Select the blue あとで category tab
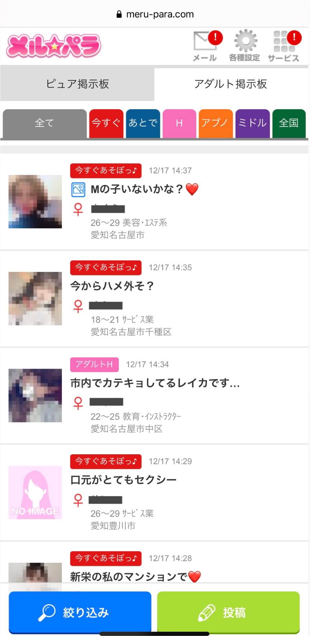 143,123
